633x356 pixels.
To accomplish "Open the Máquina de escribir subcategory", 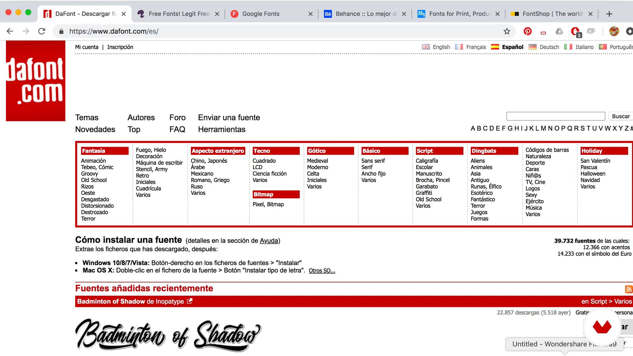I will (x=159, y=163).
